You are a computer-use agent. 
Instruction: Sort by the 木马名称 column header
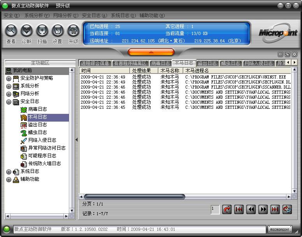pyautogui.click(x=170, y=71)
